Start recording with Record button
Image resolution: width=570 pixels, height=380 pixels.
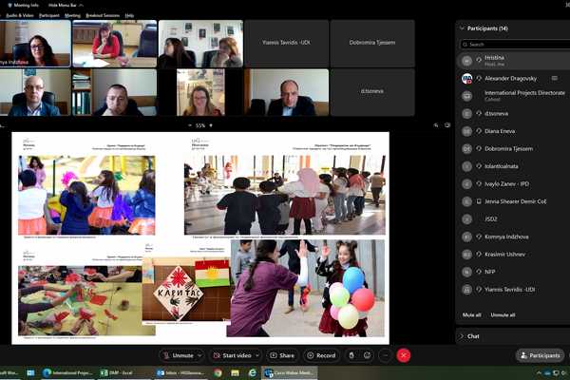pyautogui.click(x=321, y=355)
